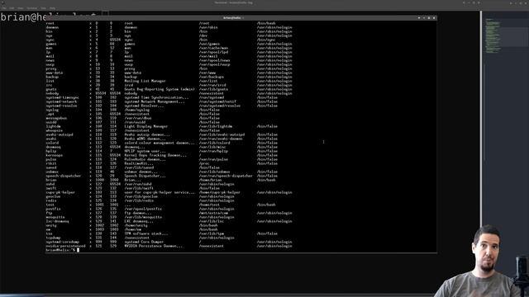
Task: Click '/var/backups' path text
Action: [x=212, y=77]
